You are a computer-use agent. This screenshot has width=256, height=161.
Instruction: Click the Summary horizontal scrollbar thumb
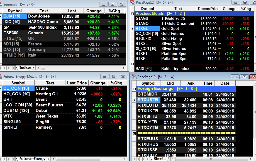point(43,68)
